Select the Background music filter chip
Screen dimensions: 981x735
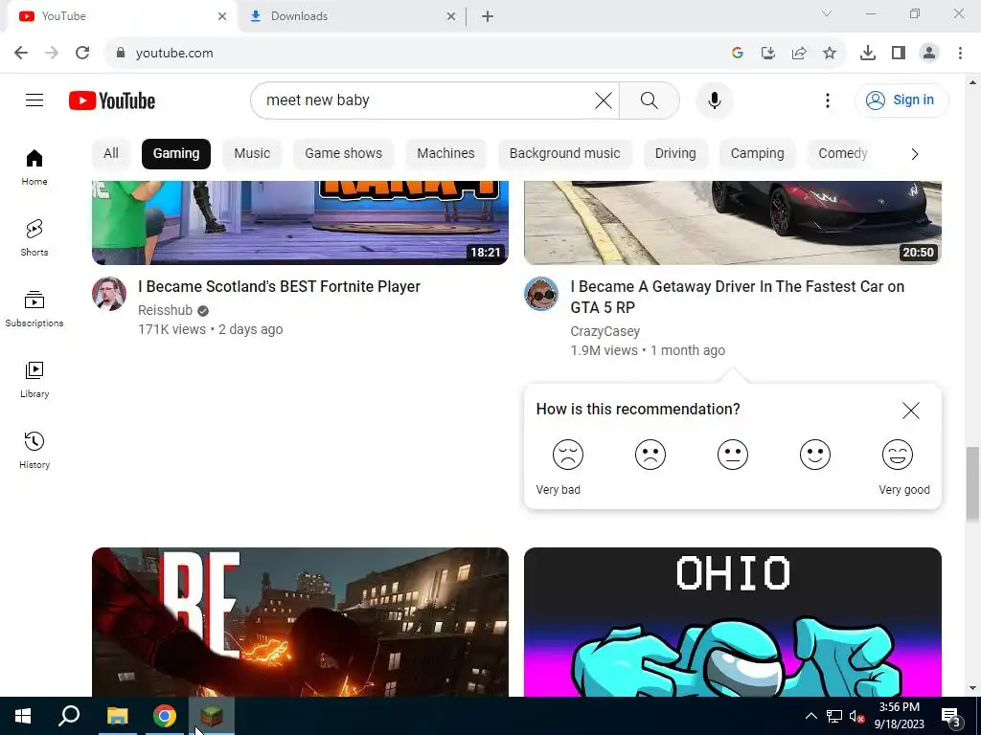pyautogui.click(x=565, y=154)
